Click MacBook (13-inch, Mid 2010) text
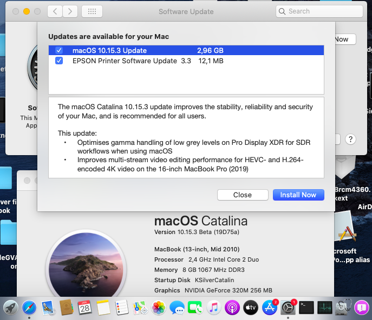Screen dimensions: 372x320 197,249
